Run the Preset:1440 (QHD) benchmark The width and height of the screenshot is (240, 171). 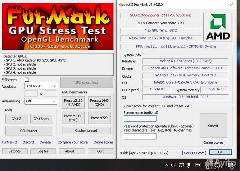pos(99,102)
